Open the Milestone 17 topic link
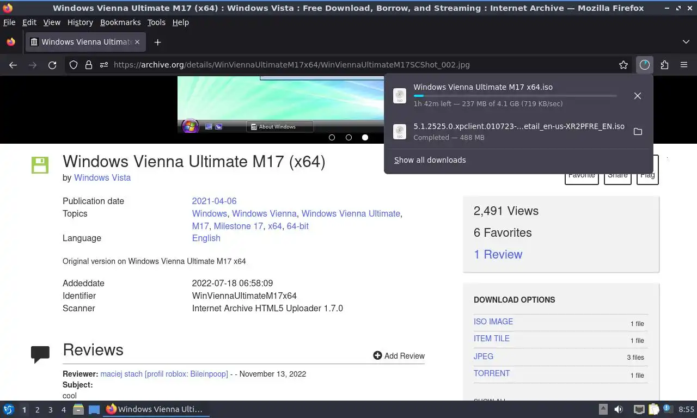 click(x=239, y=226)
